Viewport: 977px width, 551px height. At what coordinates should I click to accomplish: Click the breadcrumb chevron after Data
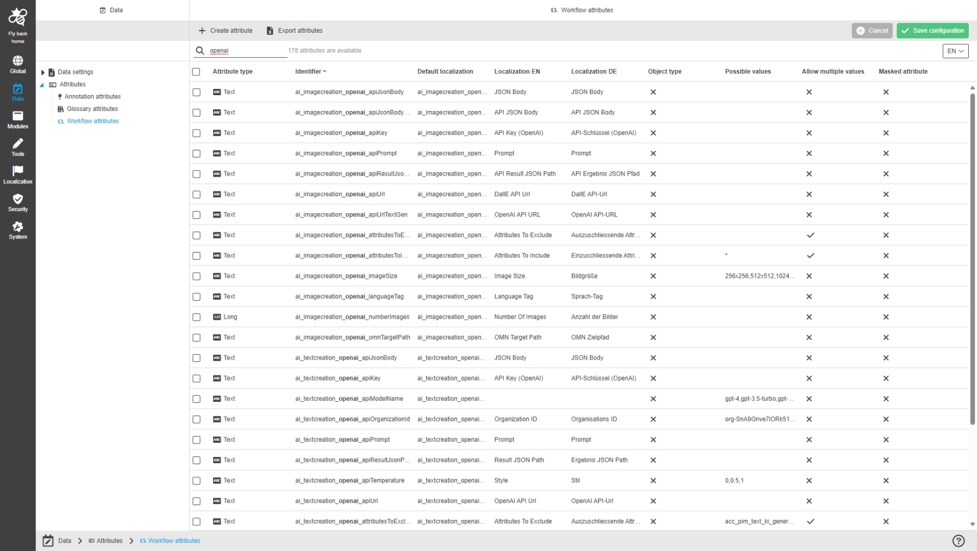click(x=80, y=541)
